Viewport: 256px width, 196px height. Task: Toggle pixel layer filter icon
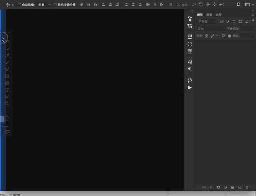coord(221,21)
